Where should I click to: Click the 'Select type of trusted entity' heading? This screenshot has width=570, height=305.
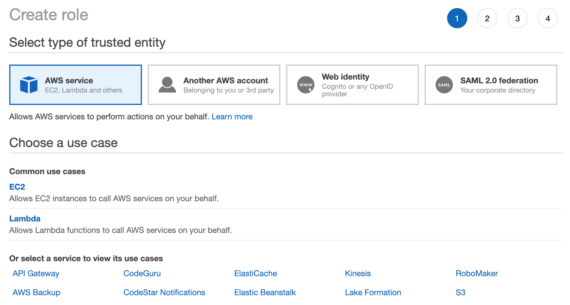coord(87,43)
